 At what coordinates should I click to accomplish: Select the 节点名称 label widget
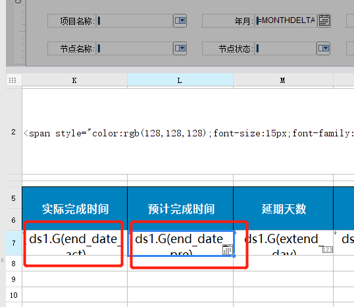72,48
